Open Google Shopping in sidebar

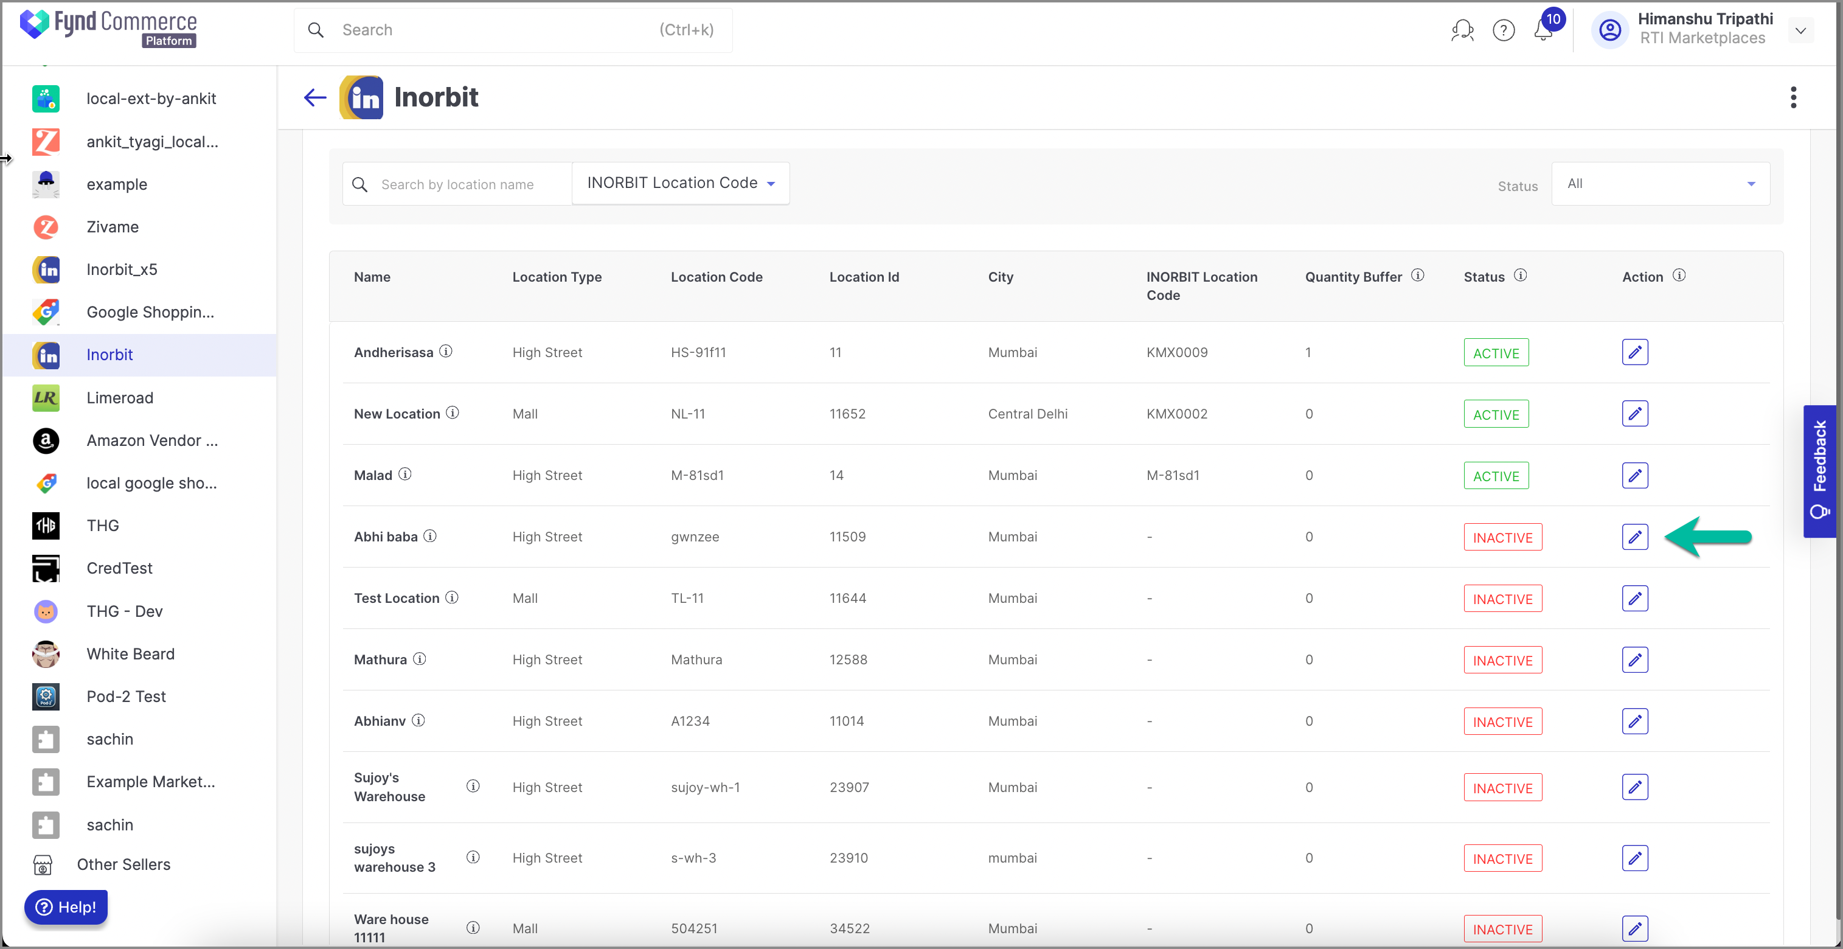click(139, 312)
